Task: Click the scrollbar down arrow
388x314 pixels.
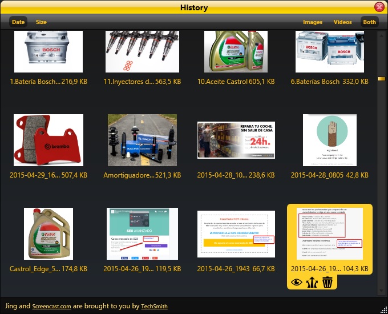Action: [x=381, y=291]
